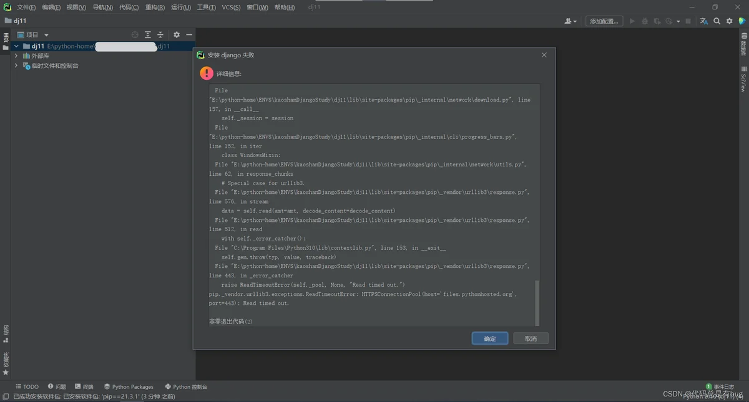The image size is (749, 402).
Task: Click Collapse All icon in project panel
Action: 160,35
